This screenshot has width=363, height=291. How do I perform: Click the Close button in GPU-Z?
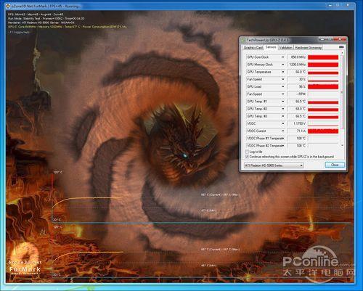pyautogui.click(x=335, y=165)
